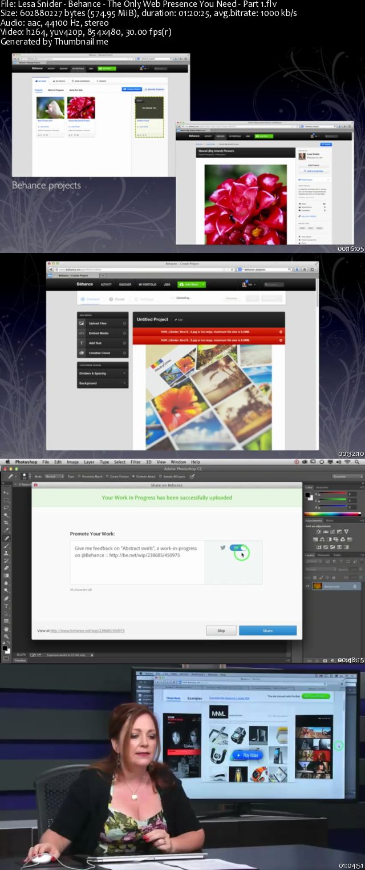Image resolution: width=365 pixels, height=870 pixels.
Task: Select the Zoom tool in Photoshop toolbar
Action: point(6,636)
